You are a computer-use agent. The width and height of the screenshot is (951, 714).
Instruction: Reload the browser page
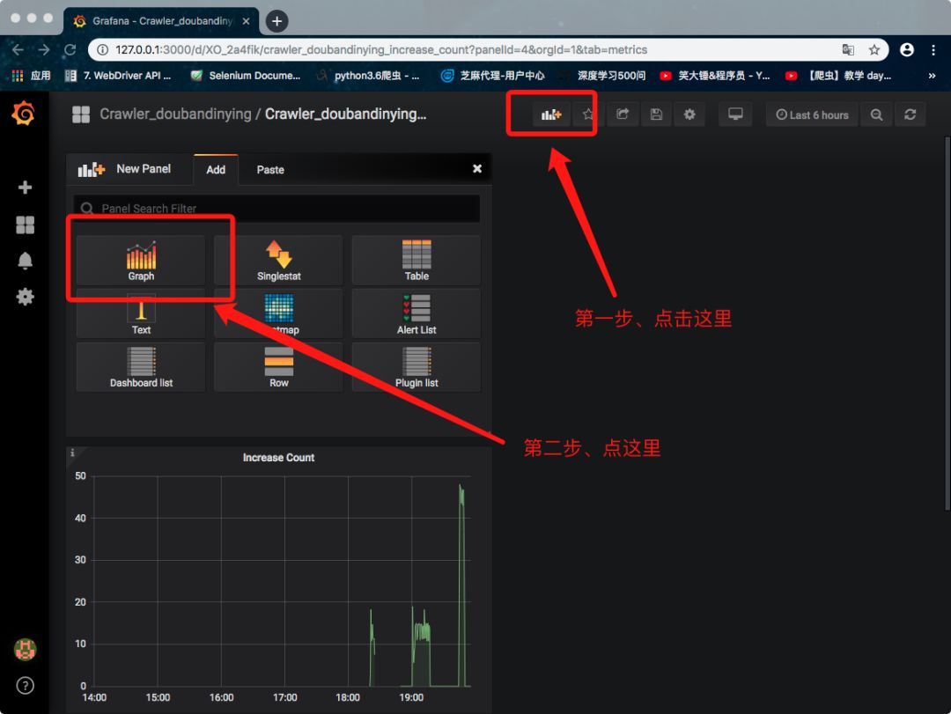click(70, 50)
